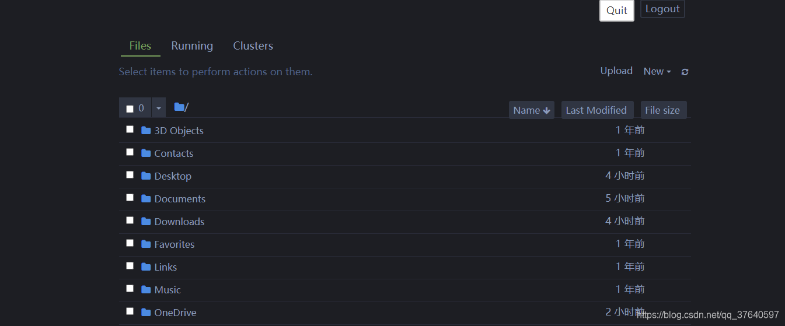This screenshot has height=326, width=785.
Task: Click the Logout button
Action: (x=662, y=9)
